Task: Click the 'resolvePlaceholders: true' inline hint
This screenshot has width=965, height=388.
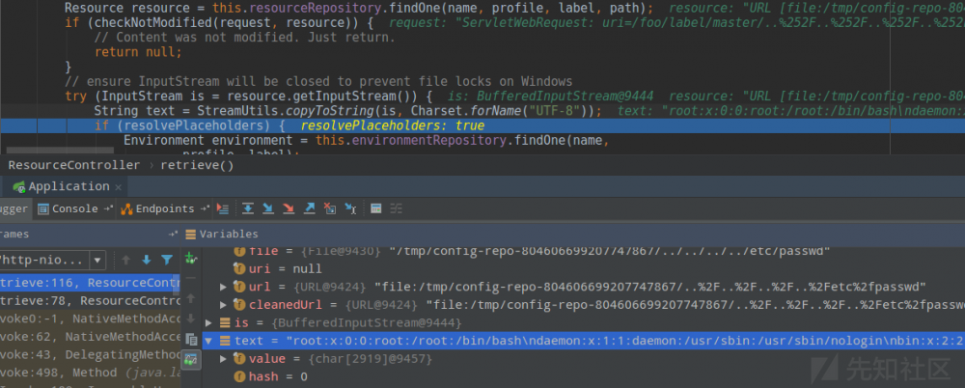Action: pyautogui.click(x=393, y=125)
